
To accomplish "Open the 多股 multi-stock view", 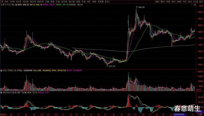I will click(x=168, y=2).
